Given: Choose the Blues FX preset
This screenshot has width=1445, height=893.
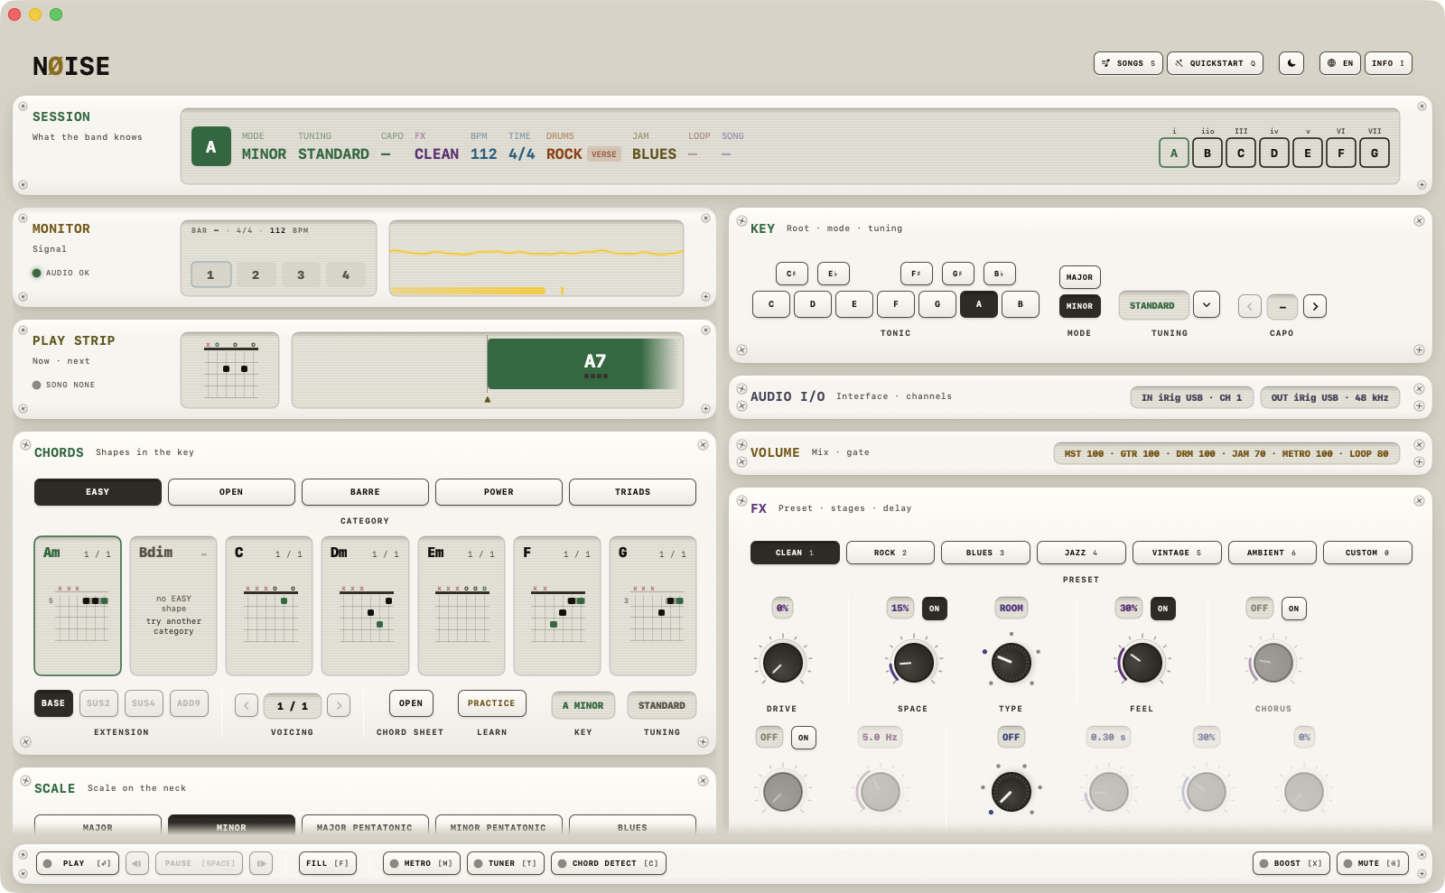Looking at the screenshot, I should coord(985,553).
